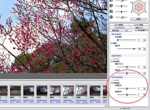
Task: Click the protect lock icon on IMGP9024.DNG thumbnail
Action: tap(51, 86)
